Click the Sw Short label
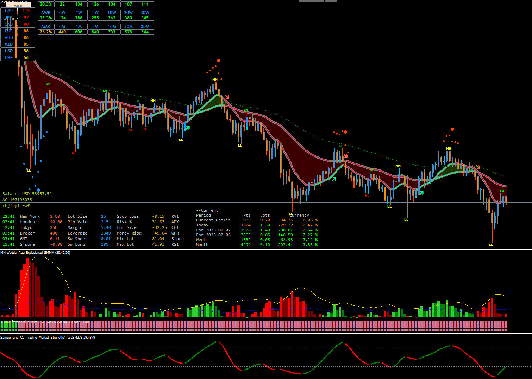This screenshot has width=532, height=379. [77, 239]
